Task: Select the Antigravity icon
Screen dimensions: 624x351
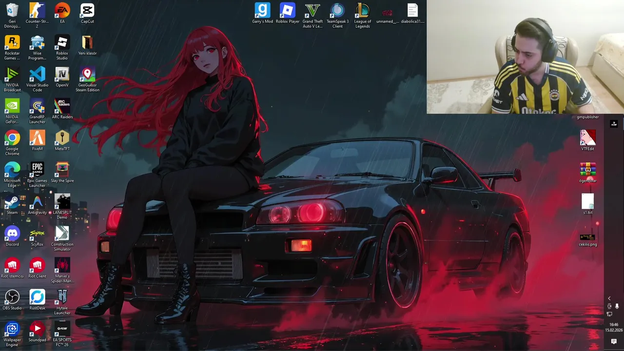Action: [37, 204]
